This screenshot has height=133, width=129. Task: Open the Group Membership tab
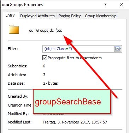coord(101,16)
